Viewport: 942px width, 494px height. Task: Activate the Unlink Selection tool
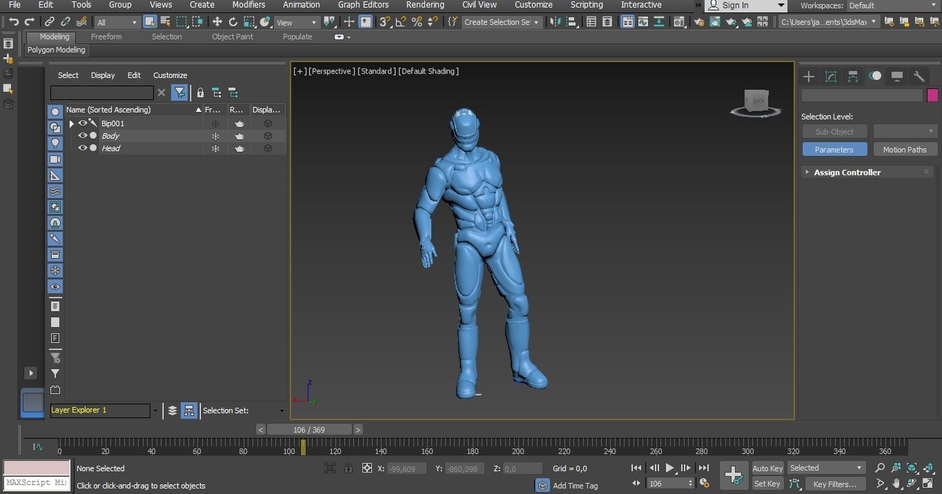click(66, 22)
